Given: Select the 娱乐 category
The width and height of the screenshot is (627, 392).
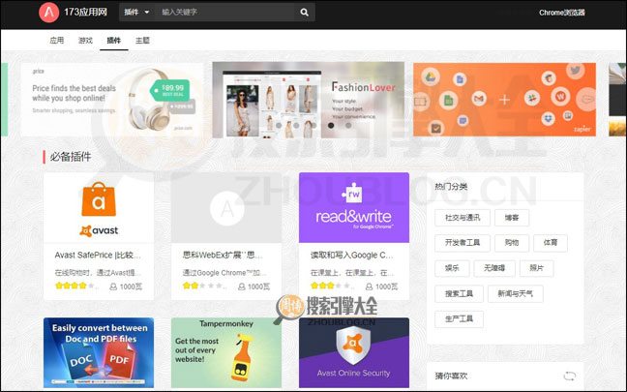Looking at the screenshot, I should [x=452, y=268].
